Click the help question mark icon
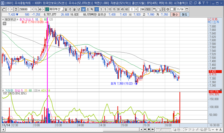 (x=207, y=3)
